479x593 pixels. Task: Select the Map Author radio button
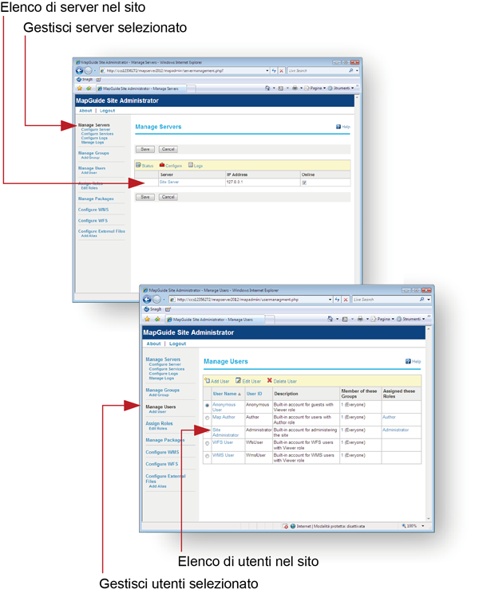coord(207,418)
